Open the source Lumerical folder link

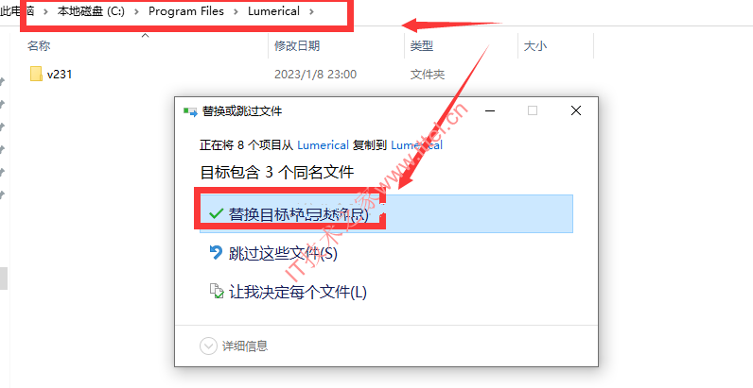coord(323,145)
